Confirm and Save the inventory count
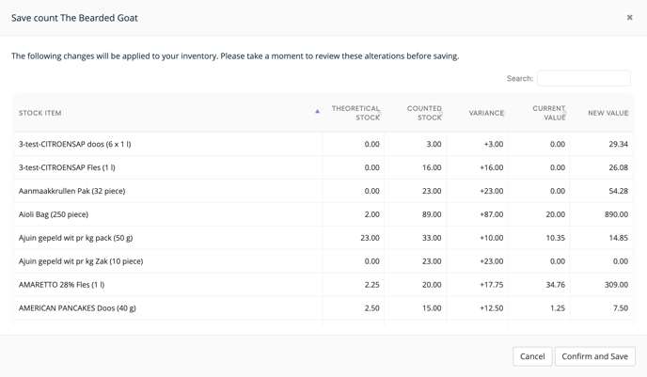The width and height of the screenshot is (647, 377). click(594, 356)
